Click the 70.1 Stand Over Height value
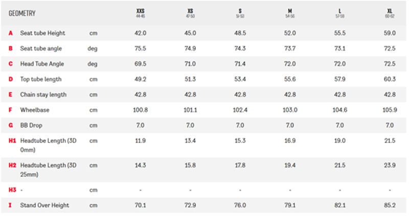Screen dimensions: 409x216 pyautogui.click(x=140, y=205)
